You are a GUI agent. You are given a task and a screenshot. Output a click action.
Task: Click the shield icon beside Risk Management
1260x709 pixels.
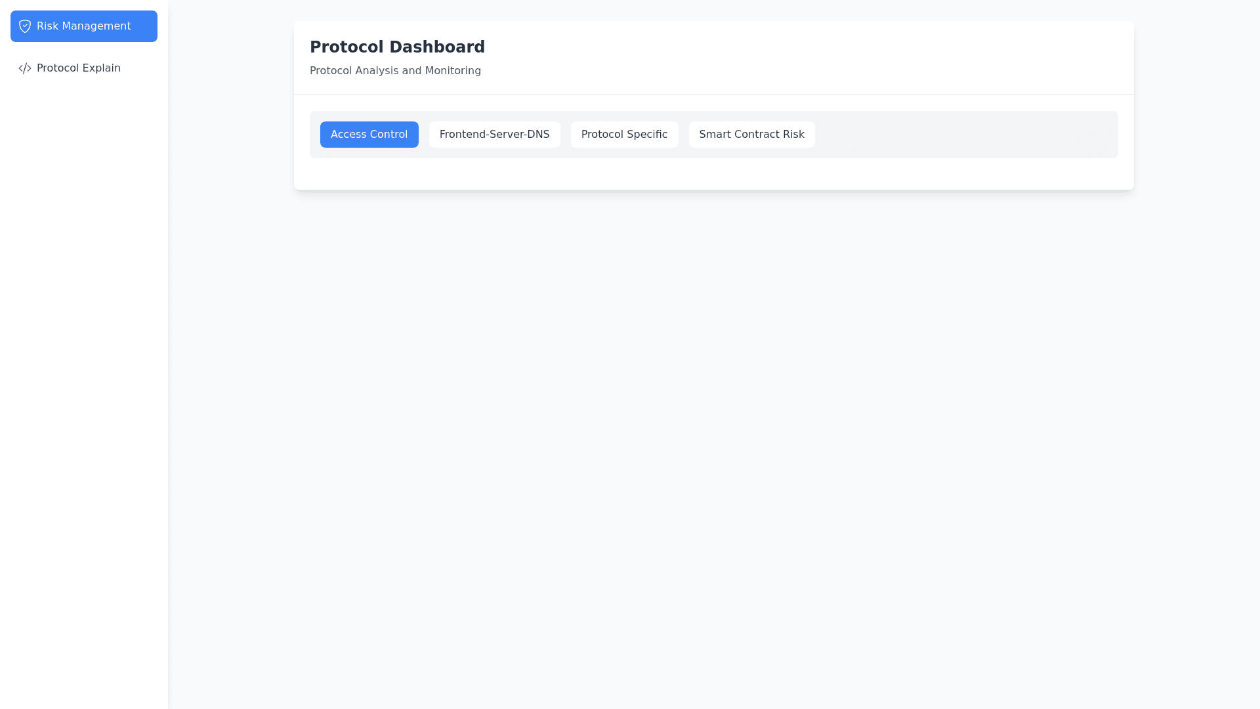(25, 26)
